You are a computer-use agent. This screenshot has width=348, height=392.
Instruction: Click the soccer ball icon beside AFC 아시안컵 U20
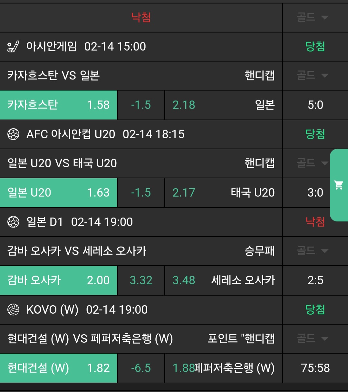click(13, 134)
